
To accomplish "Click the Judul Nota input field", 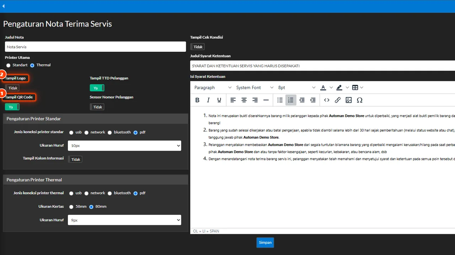I will [95, 47].
